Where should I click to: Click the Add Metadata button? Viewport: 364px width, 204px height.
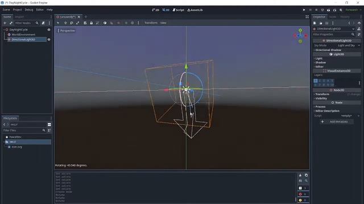coord(336,122)
